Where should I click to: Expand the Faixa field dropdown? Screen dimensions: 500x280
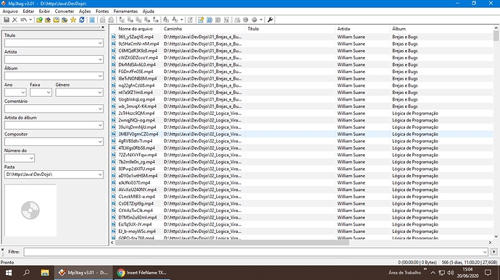(49, 93)
